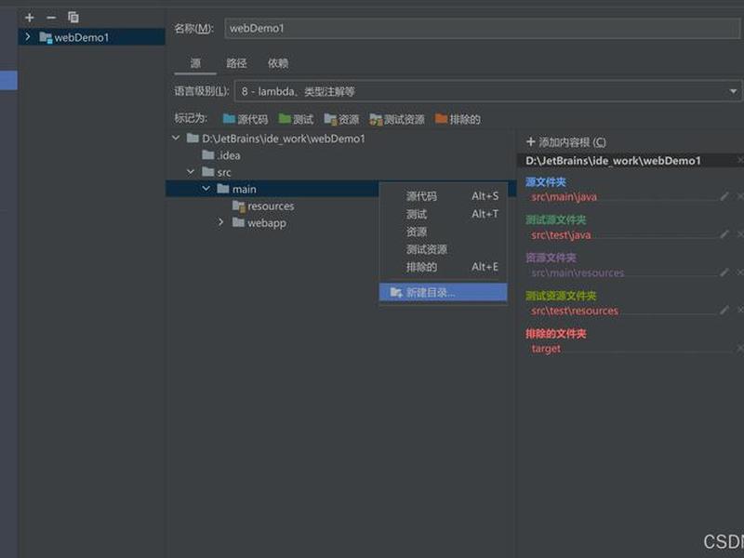Click src\test\resources entry
The height and width of the screenshot is (558, 744).
pyautogui.click(x=575, y=311)
